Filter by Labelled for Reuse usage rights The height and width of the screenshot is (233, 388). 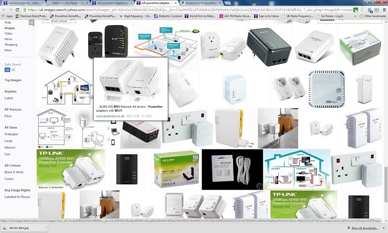click(17, 197)
